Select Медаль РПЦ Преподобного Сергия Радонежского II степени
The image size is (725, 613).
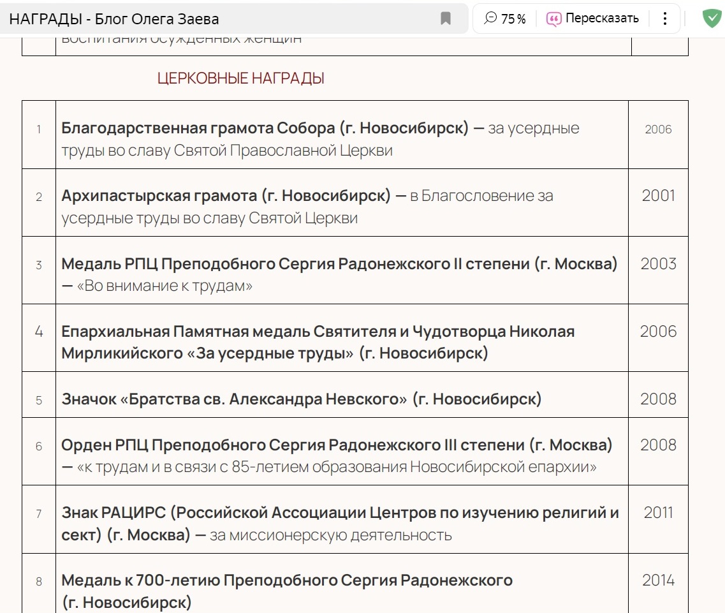coord(339,263)
